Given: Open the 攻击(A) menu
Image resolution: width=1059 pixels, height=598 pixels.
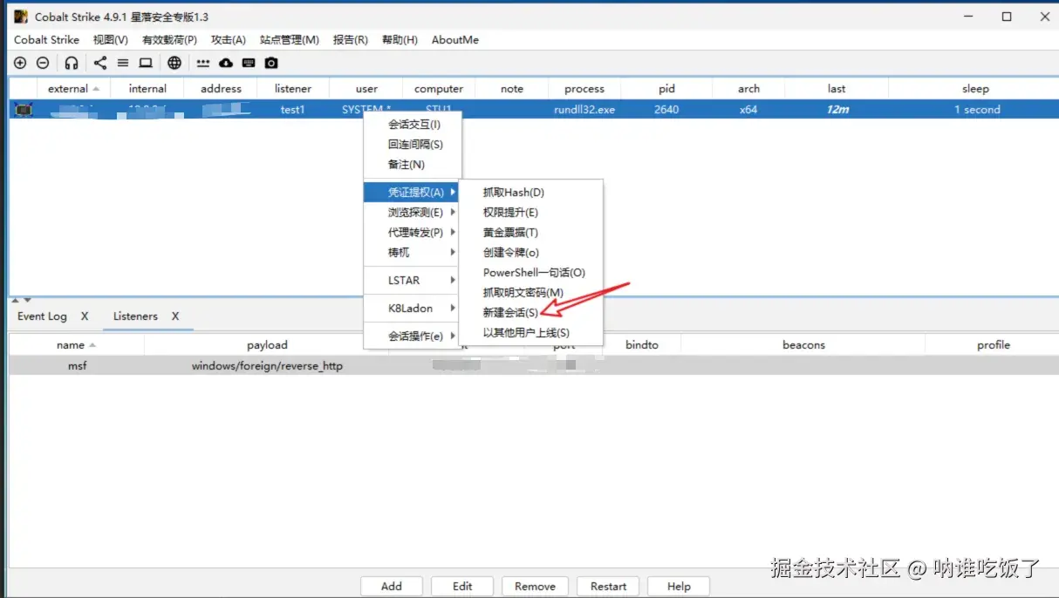Looking at the screenshot, I should pyautogui.click(x=229, y=40).
